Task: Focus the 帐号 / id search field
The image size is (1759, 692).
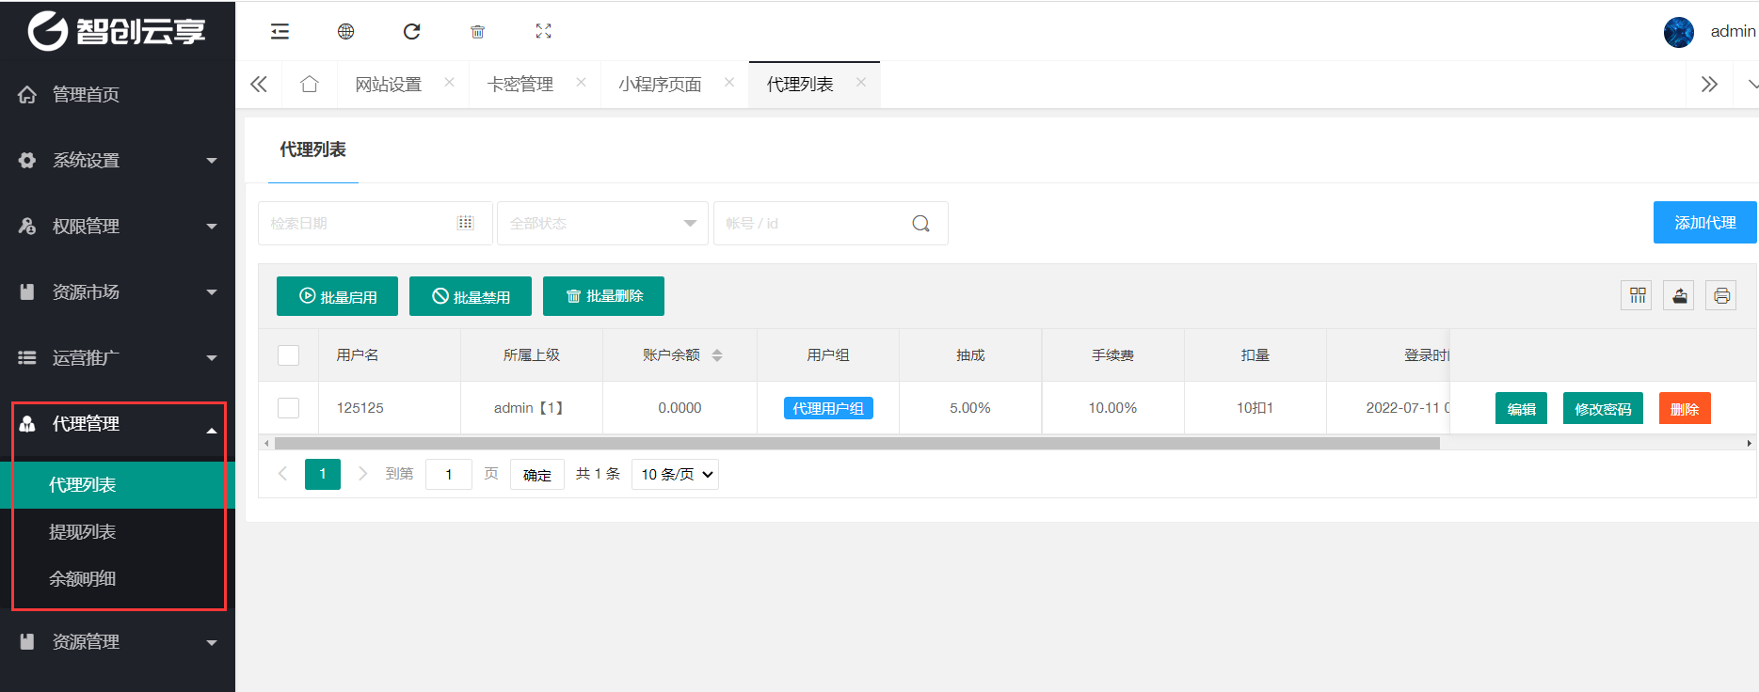Action: point(830,223)
